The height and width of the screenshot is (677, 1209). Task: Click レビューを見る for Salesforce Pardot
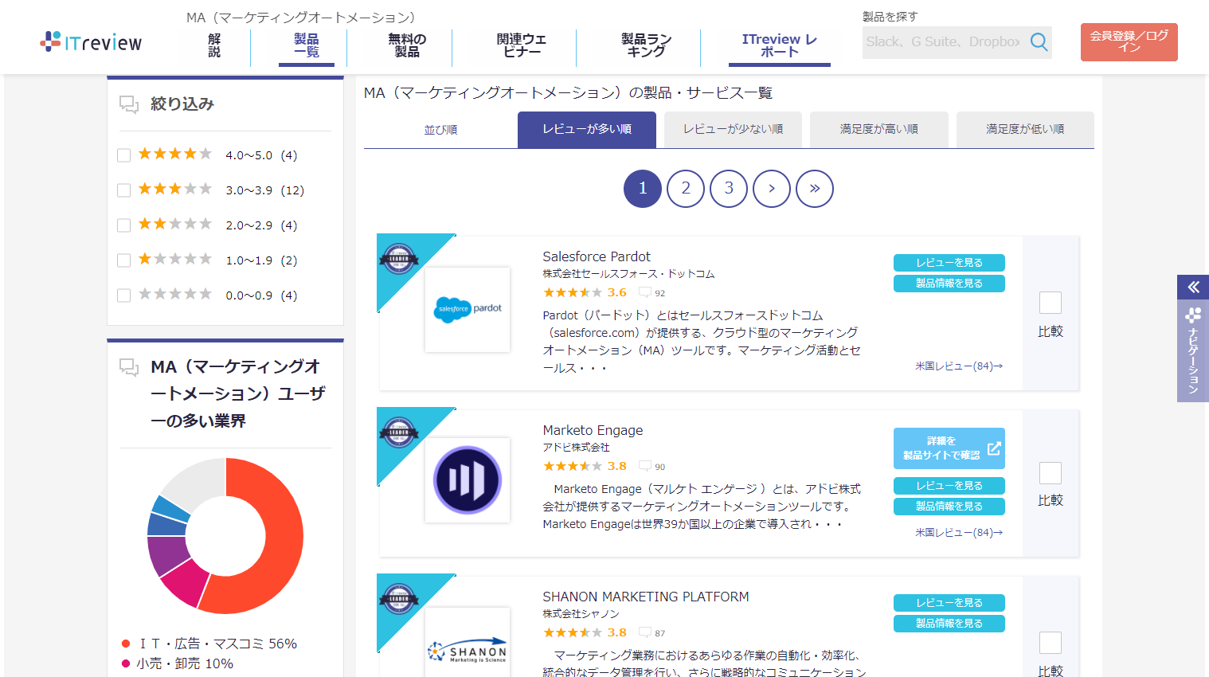949,263
